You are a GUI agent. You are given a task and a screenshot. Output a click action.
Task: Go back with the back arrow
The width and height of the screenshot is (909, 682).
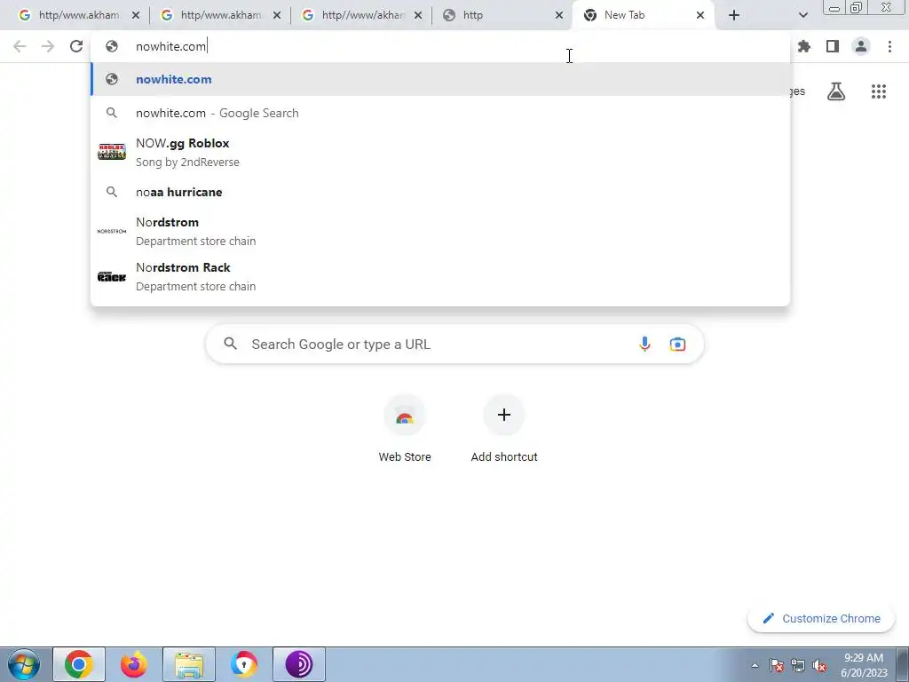coord(20,46)
